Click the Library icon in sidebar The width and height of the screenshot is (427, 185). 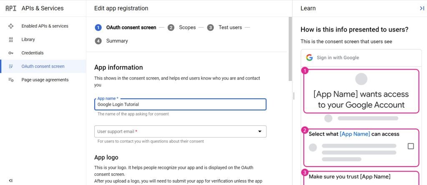tap(11, 40)
